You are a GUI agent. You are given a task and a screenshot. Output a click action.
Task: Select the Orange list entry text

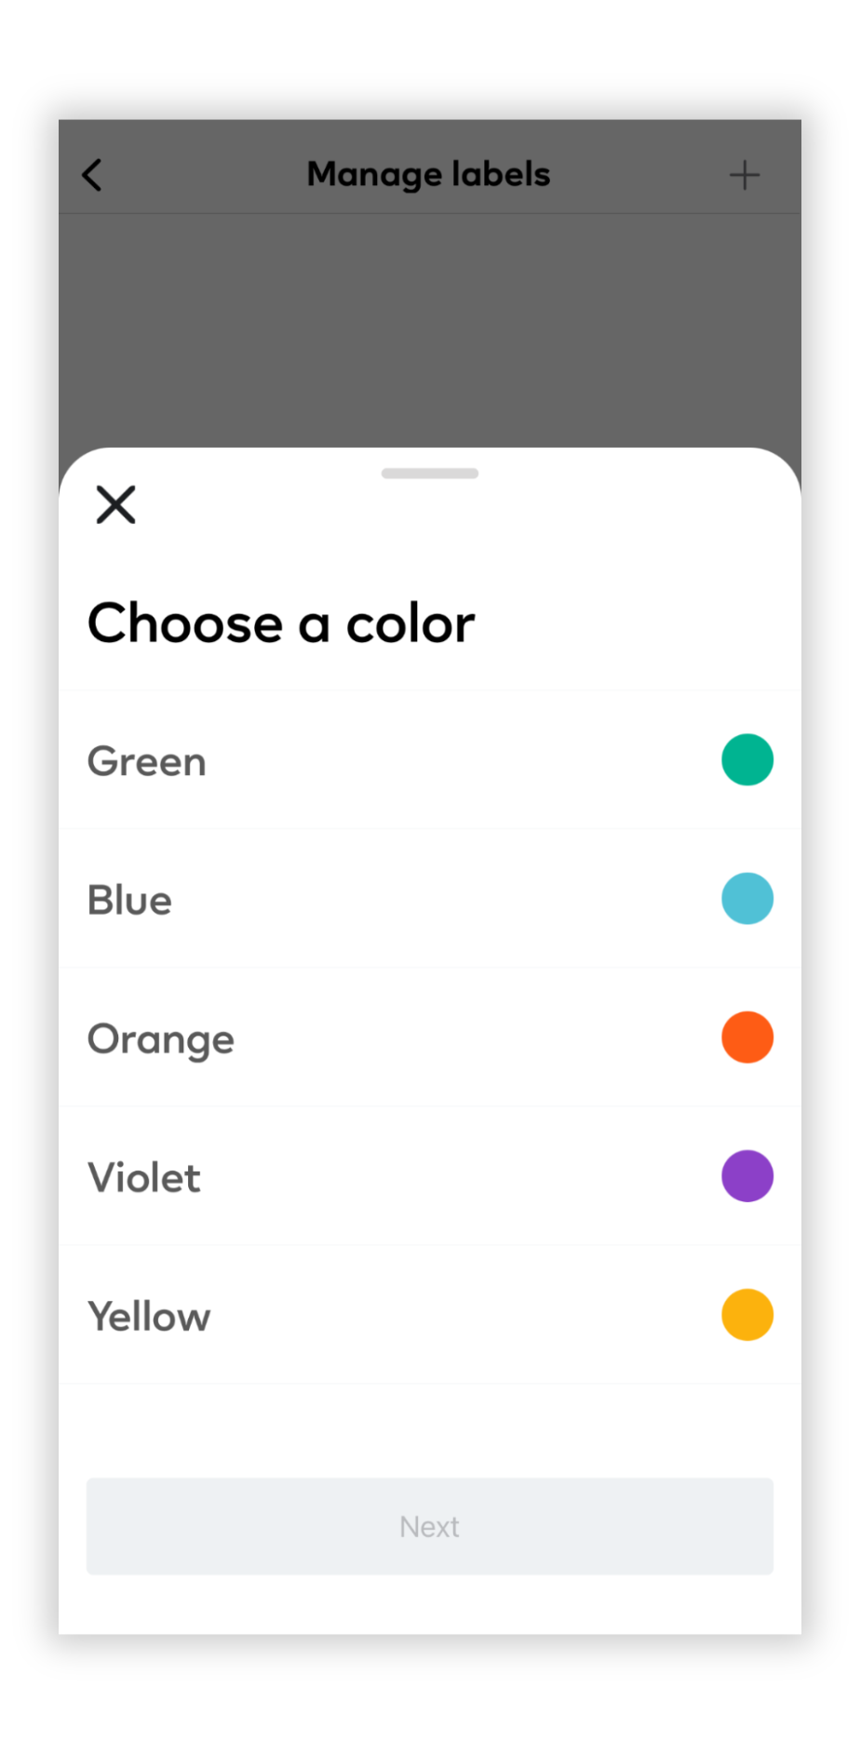coord(160,1039)
